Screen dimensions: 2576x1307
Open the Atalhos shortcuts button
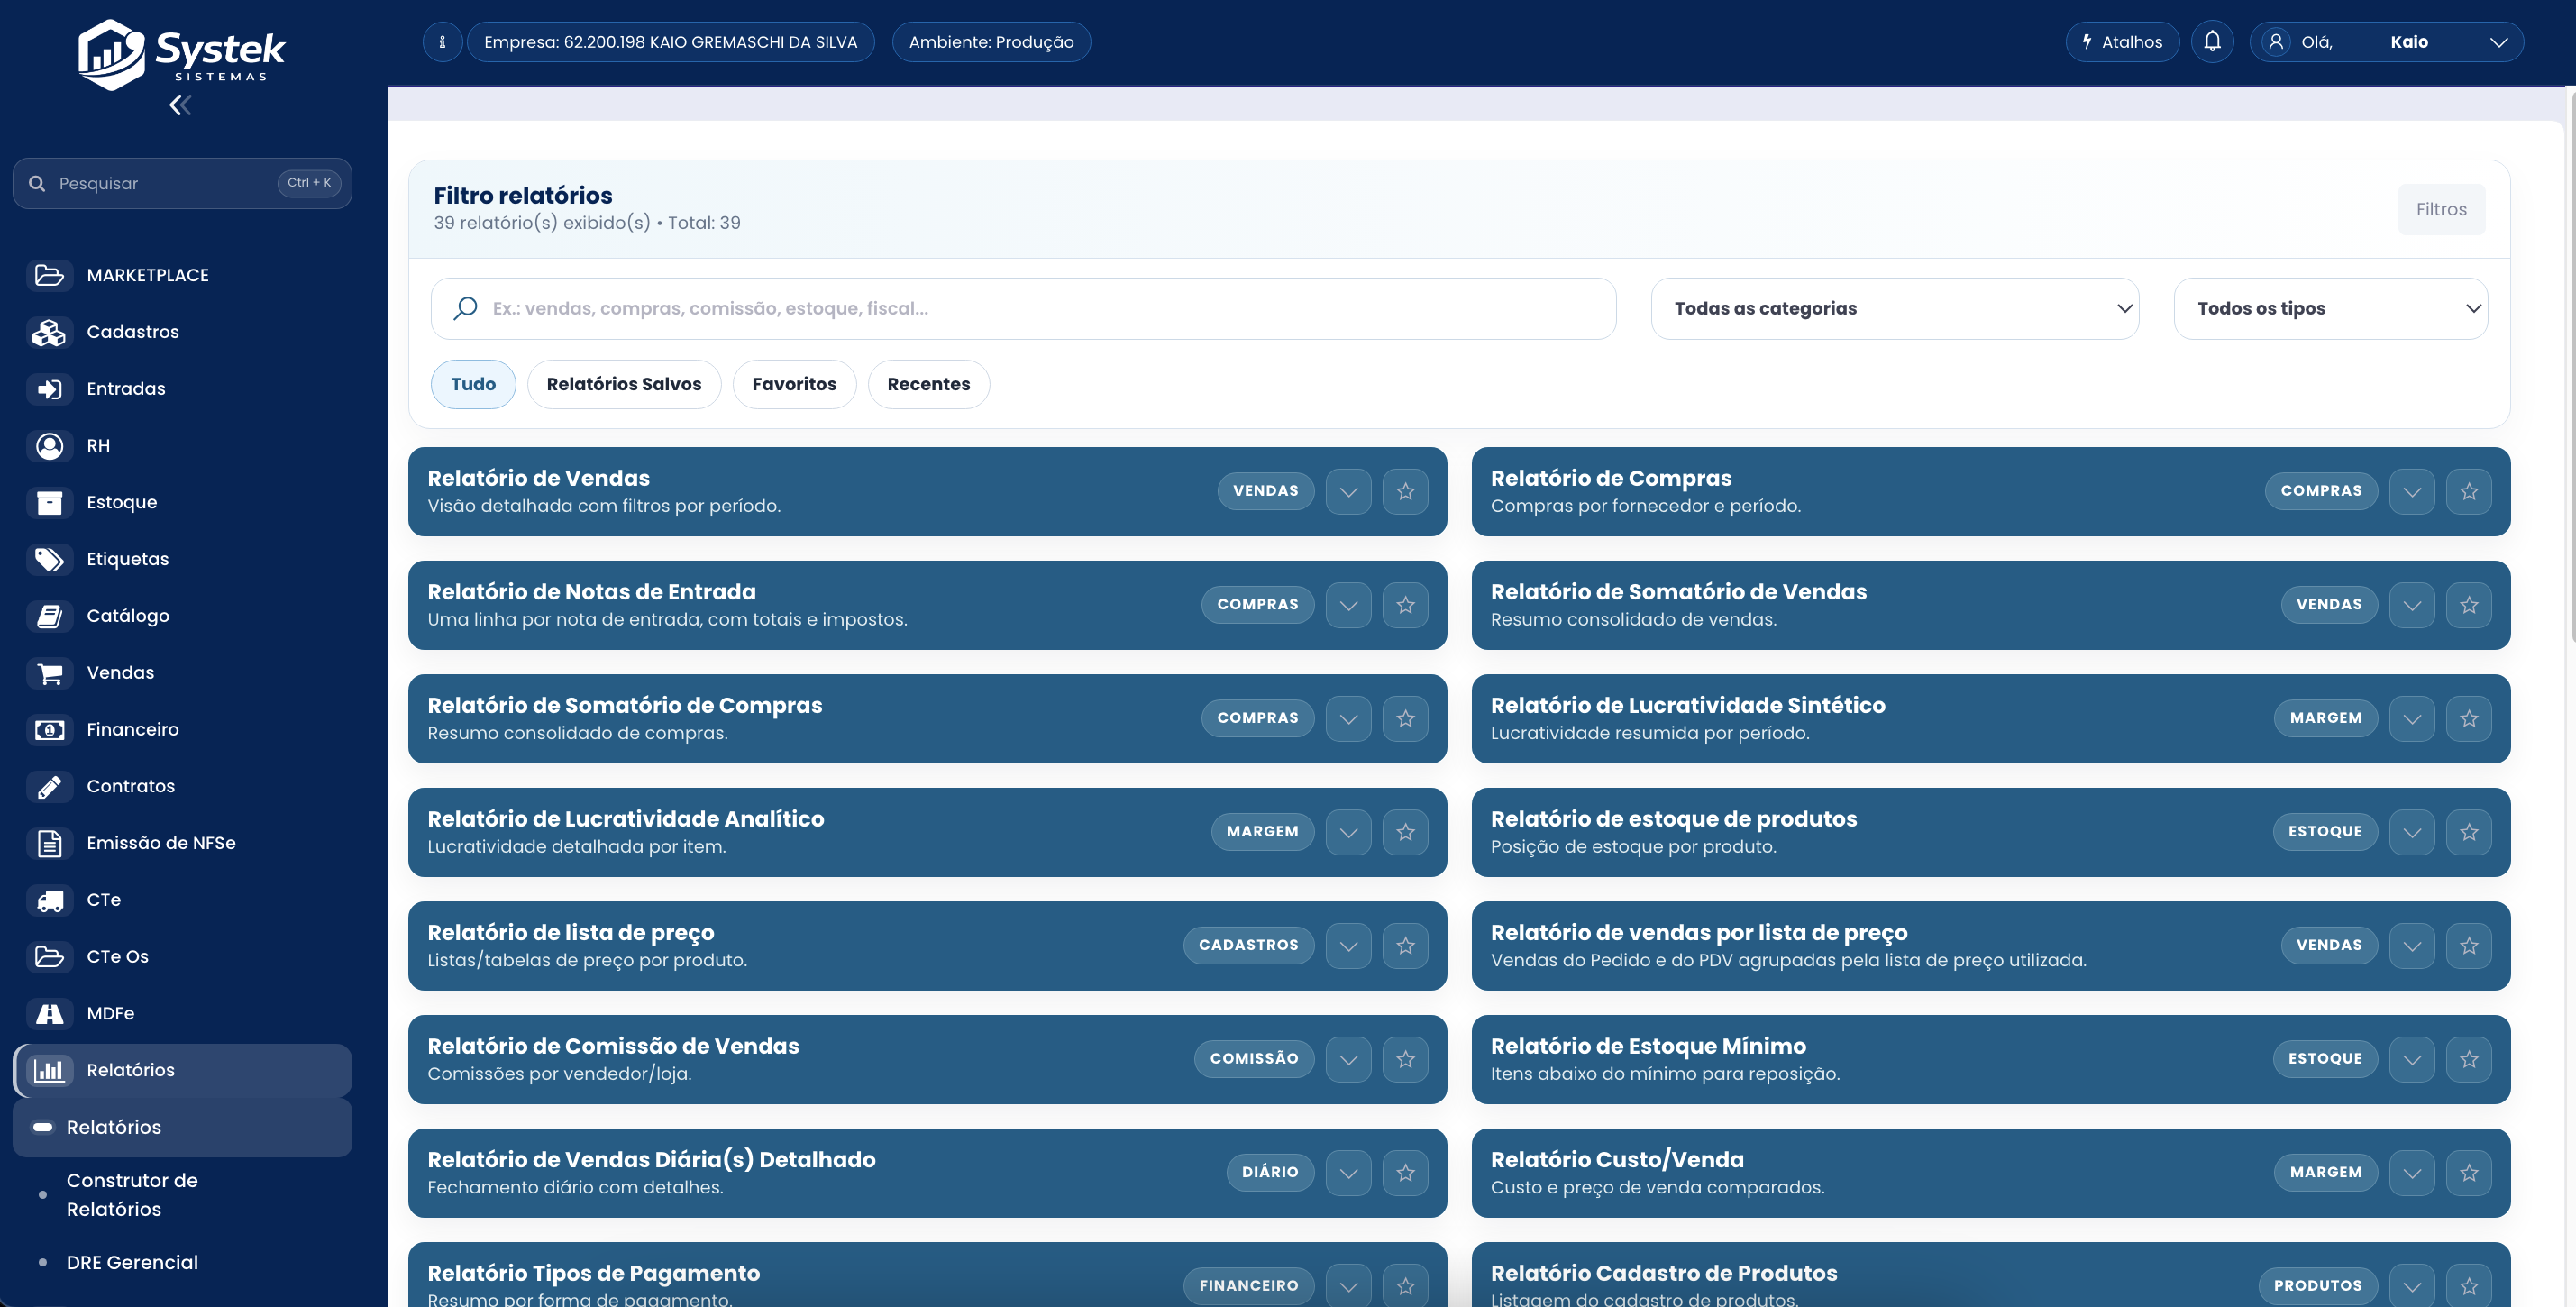(2121, 42)
